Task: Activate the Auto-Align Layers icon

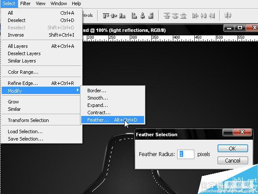Action: pyautogui.click(x=228, y=16)
